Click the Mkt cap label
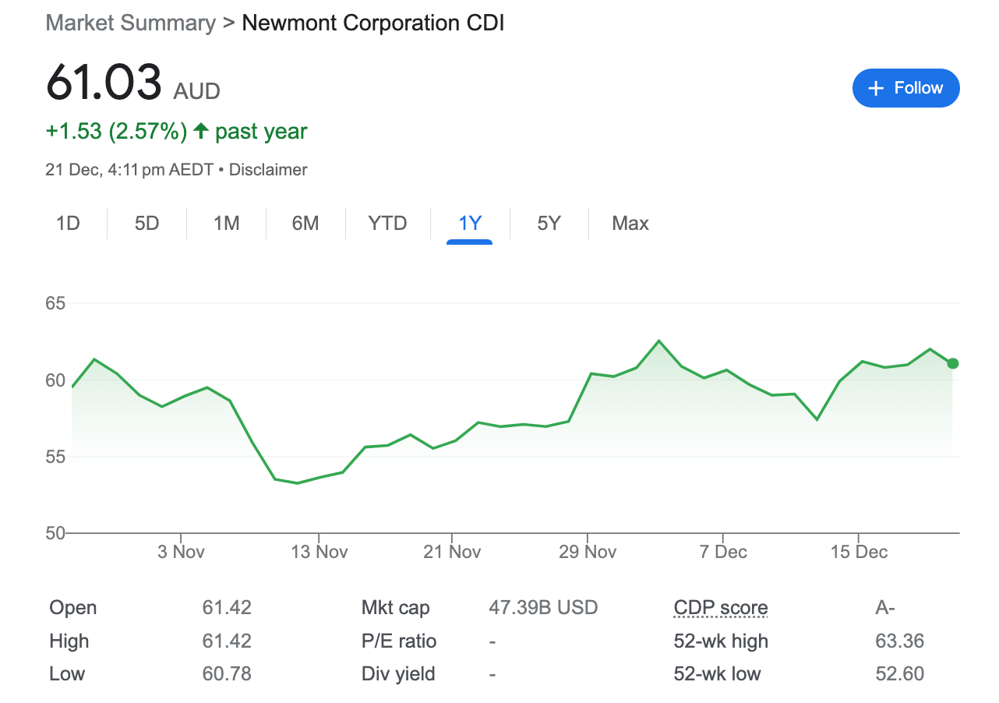 point(395,608)
